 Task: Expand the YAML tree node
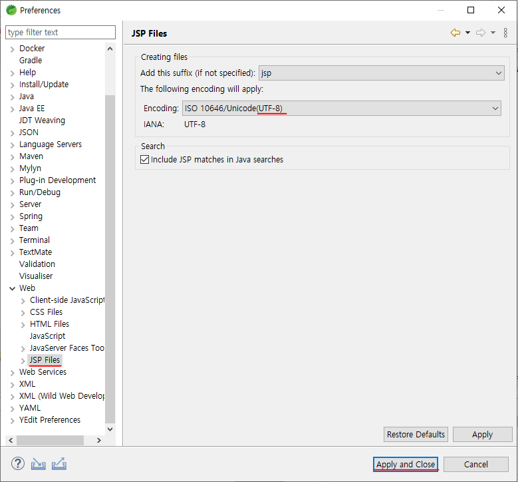(x=12, y=409)
